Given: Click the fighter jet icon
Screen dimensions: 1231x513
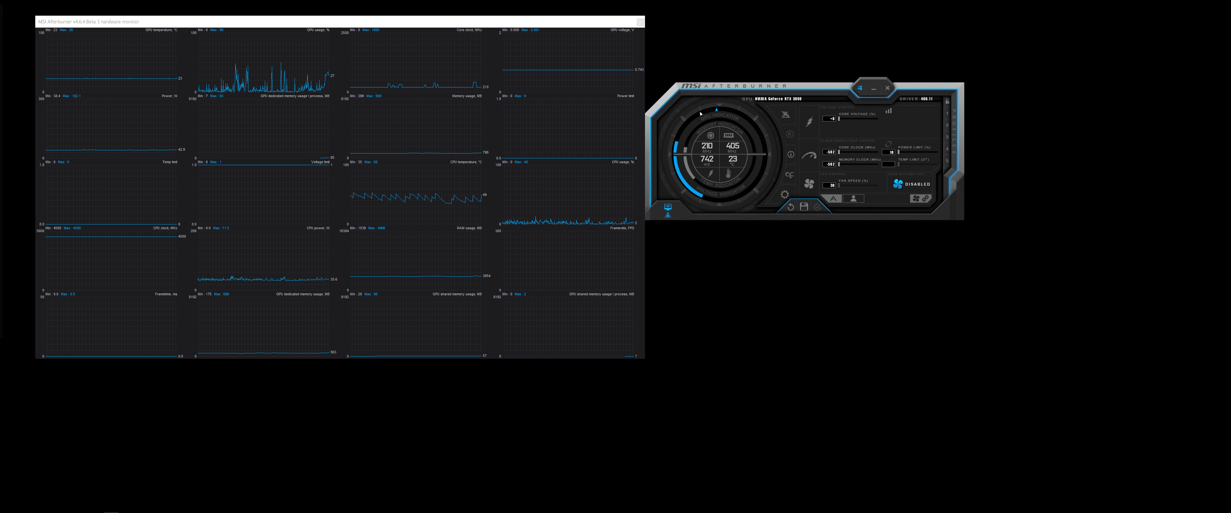Looking at the screenshot, I should point(786,114).
